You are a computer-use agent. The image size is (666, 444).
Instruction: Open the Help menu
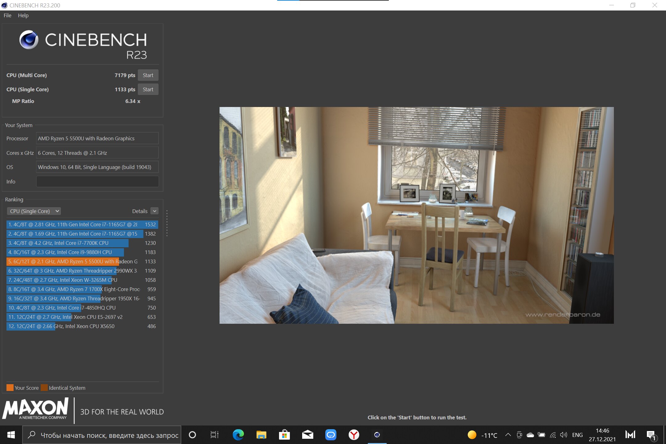(x=23, y=15)
